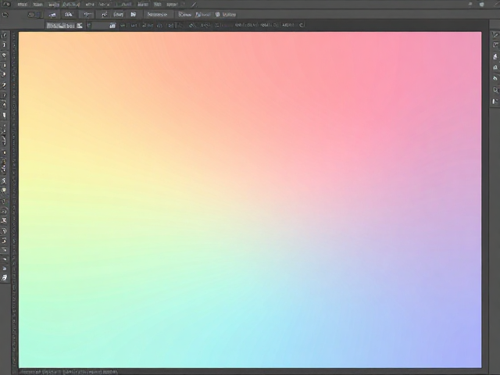Select the bottommost tool in the left toolbox
The width and height of the screenshot is (500, 375).
point(4,278)
